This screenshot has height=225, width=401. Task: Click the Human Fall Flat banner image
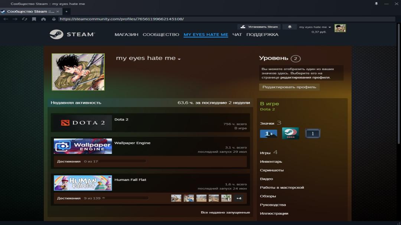click(x=83, y=183)
